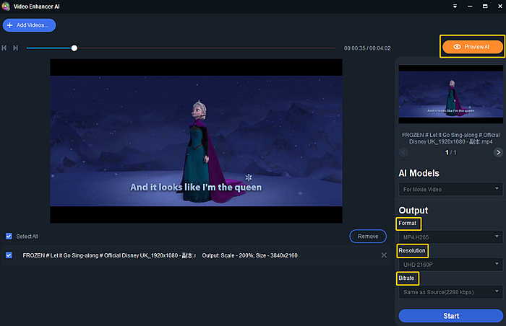The image size is (506, 326).
Task: Click the Start button
Action: (x=451, y=316)
